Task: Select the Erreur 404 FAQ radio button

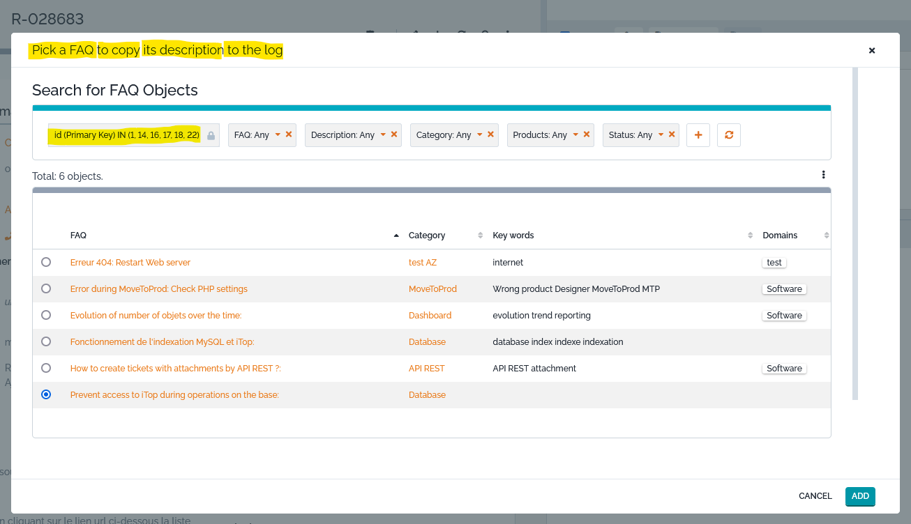Action: coord(46,262)
